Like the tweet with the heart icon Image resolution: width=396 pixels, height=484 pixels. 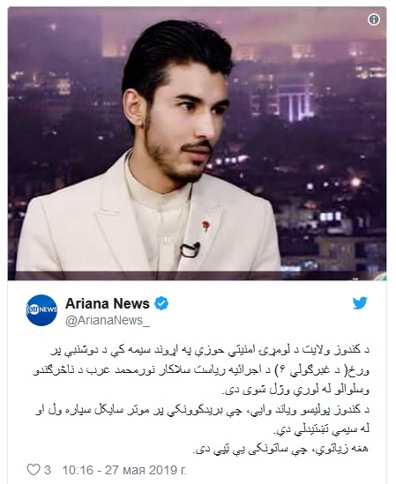pos(34,470)
